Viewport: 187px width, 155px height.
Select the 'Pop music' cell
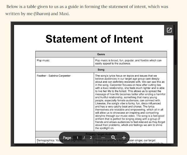[65, 62]
